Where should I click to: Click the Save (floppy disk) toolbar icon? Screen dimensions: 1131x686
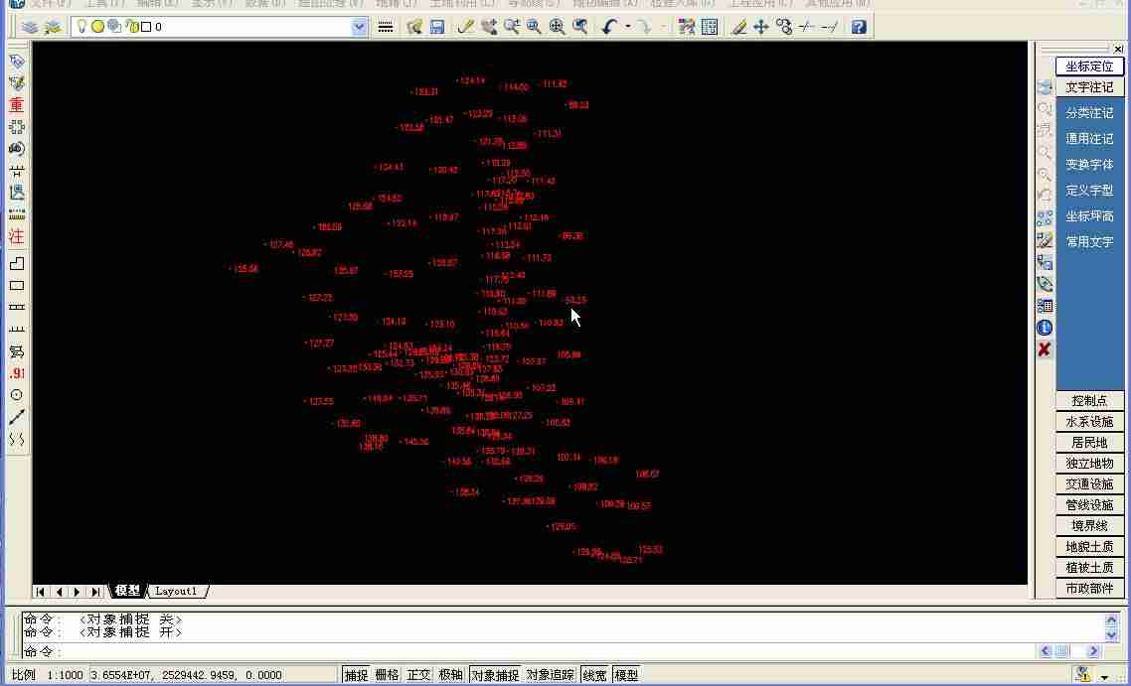[x=437, y=27]
